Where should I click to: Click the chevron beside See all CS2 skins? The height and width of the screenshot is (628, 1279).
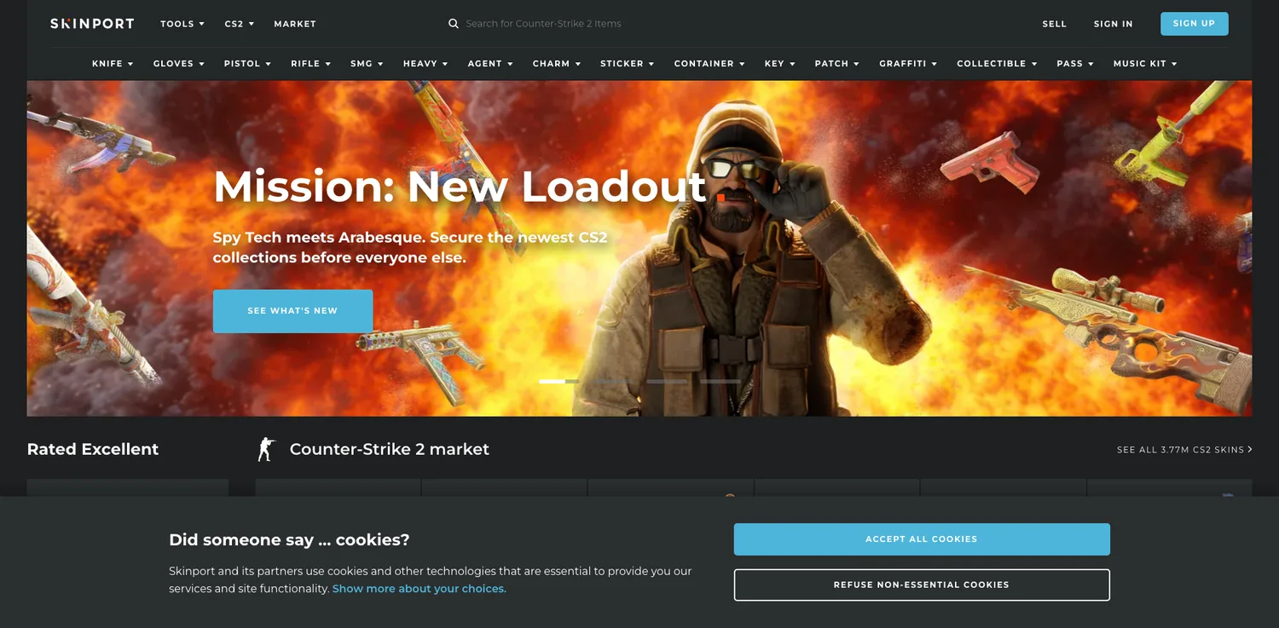point(1250,449)
